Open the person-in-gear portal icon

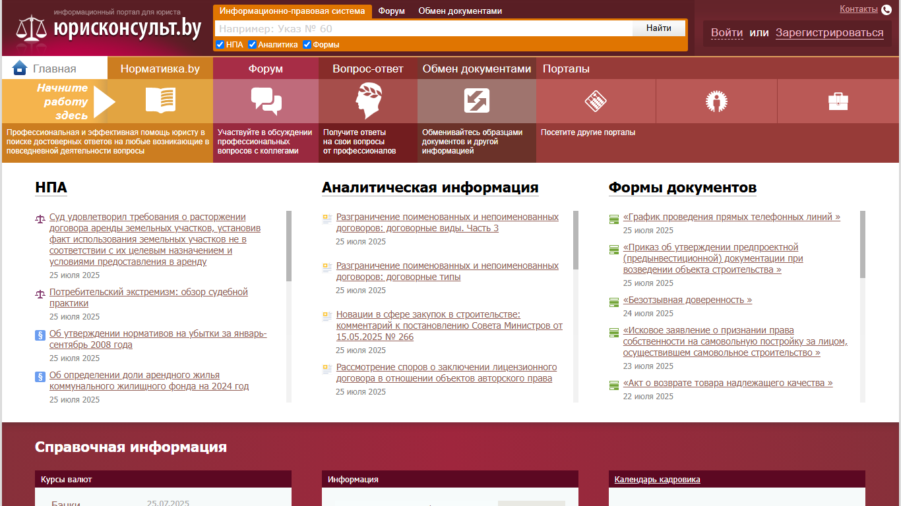(x=716, y=101)
